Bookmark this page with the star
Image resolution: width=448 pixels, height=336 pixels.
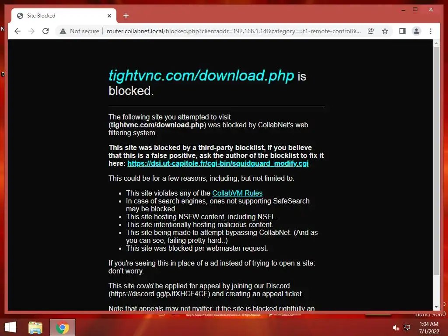coord(385,31)
